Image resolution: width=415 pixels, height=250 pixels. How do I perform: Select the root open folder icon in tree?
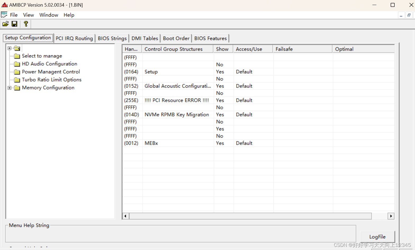point(17,48)
